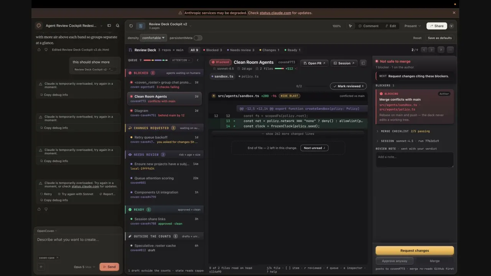The image size is (491, 276).
Task: Click the palette logo icon beside project title
Action: point(39,26)
